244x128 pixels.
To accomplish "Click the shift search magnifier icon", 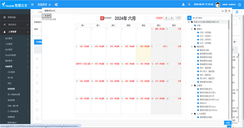I will (x=189, y=18).
